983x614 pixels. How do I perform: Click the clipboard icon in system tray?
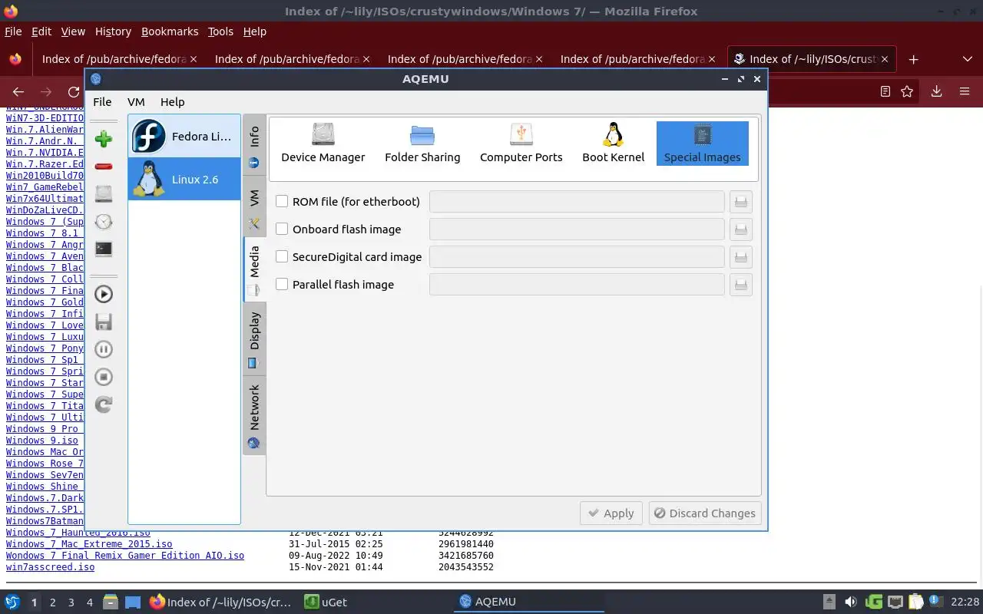(x=916, y=602)
